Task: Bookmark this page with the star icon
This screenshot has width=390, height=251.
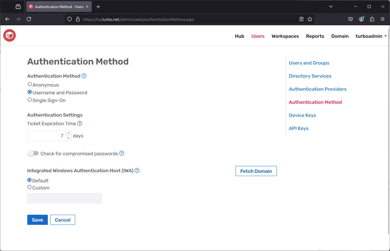Action: 310,19
